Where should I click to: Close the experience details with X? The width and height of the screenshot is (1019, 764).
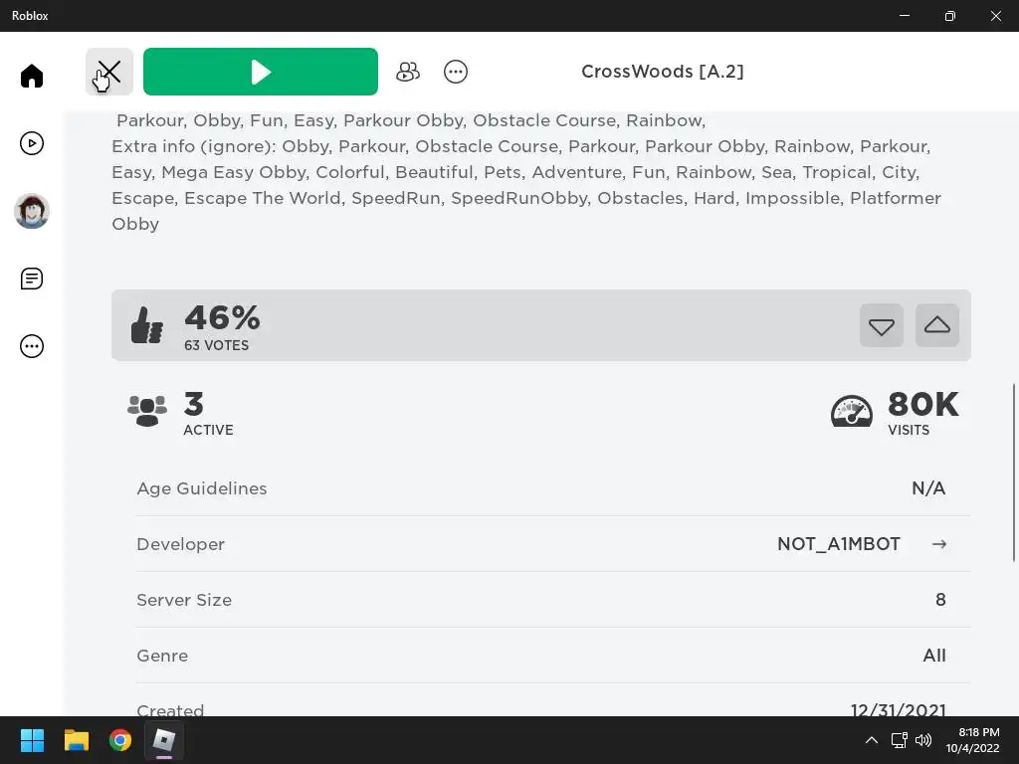pyautogui.click(x=109, y=72)
